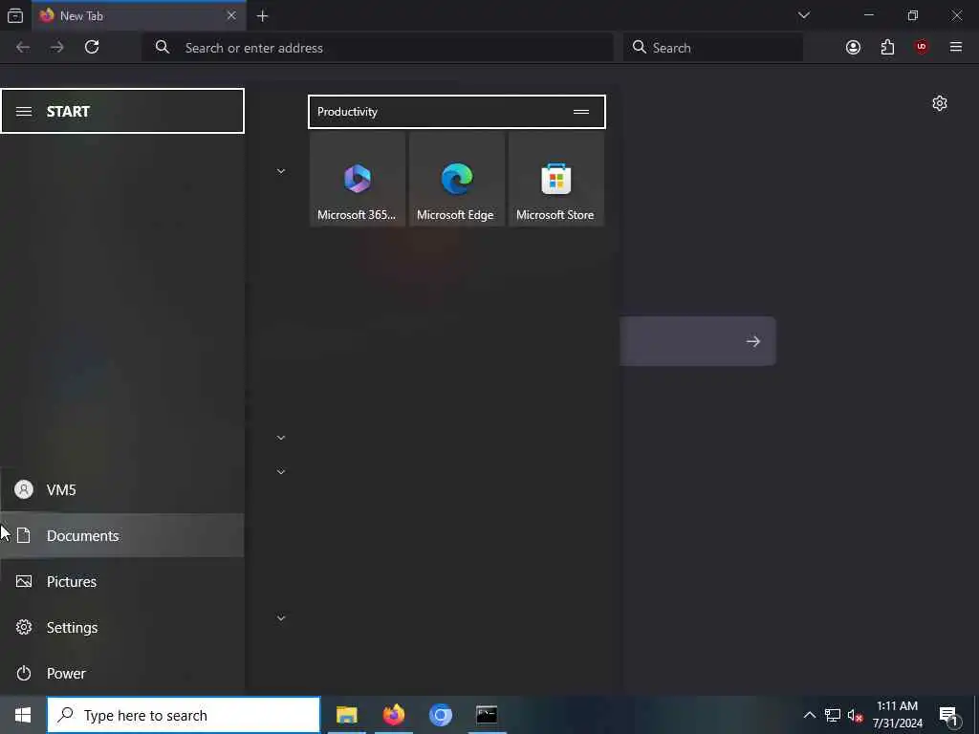
Task: Expand the bottom app list chevron
Action: point(281,618)
